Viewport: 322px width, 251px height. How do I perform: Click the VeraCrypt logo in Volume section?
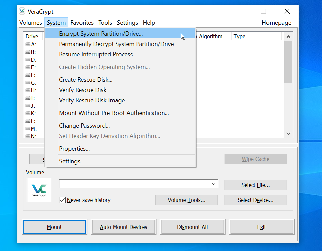pyautogui.click(x=39, y=190)
